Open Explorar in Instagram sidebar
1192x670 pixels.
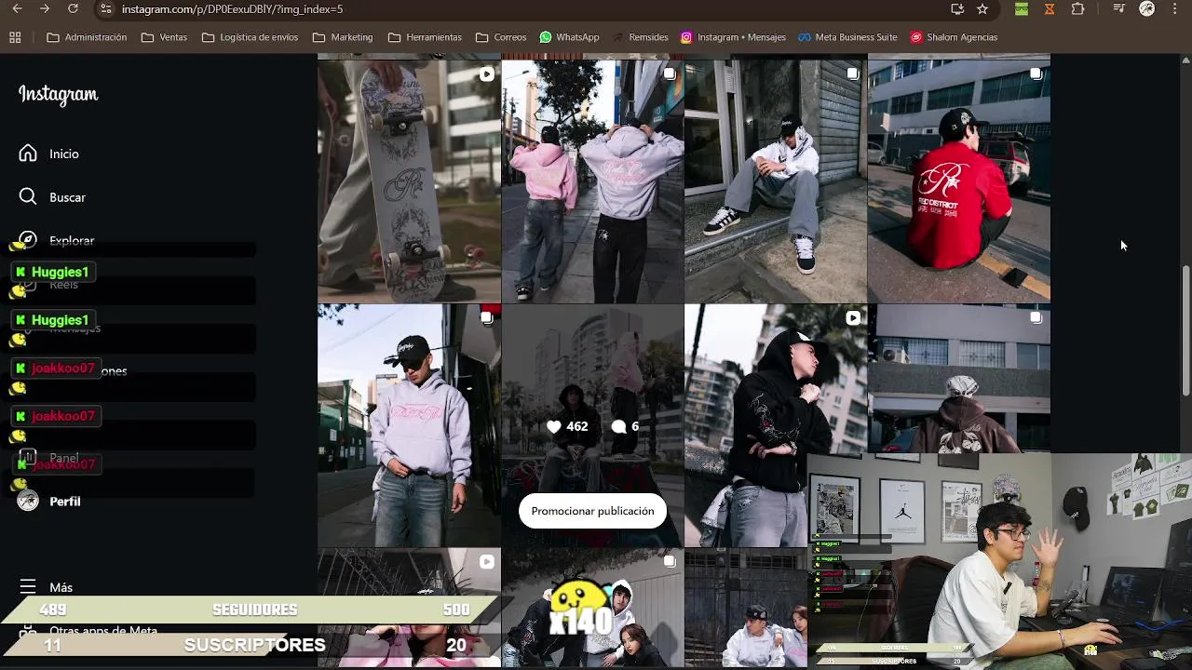click(72, 240)
